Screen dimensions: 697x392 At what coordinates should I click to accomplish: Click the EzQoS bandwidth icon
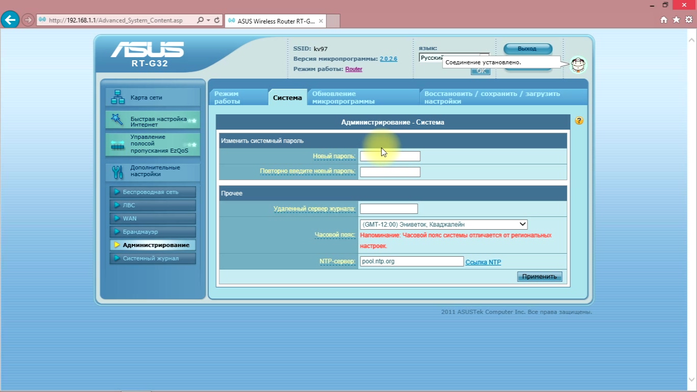coord(117,145)
